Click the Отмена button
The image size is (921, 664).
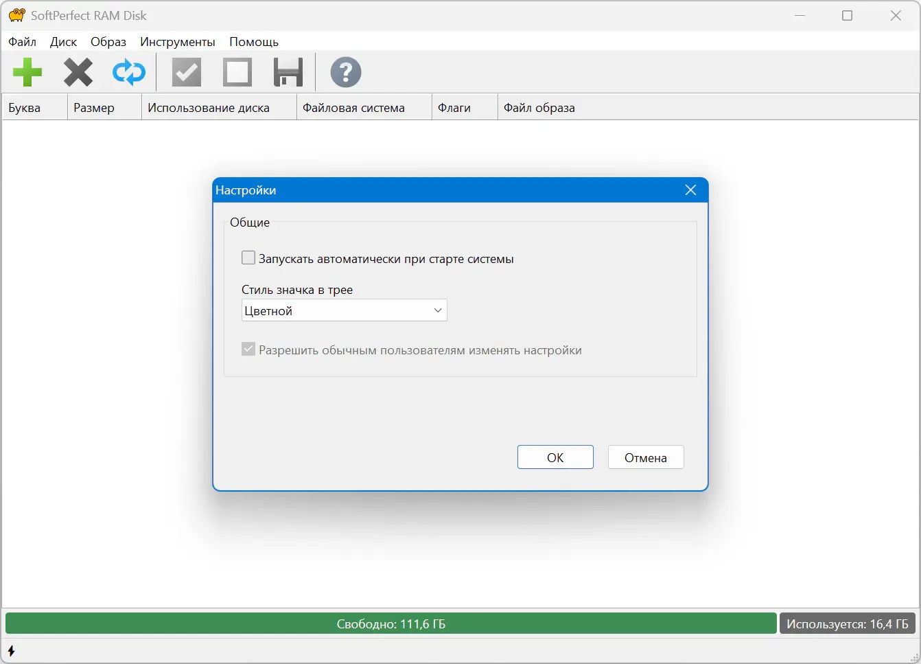pyautogui.click(x=646, y=457)
